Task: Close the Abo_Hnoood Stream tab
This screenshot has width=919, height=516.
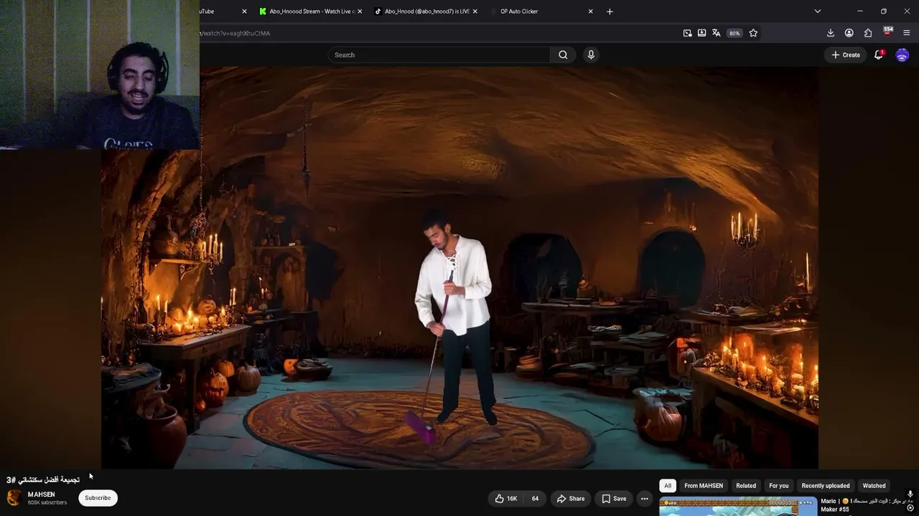Action: pyautogui.click(x=360, y=11)
